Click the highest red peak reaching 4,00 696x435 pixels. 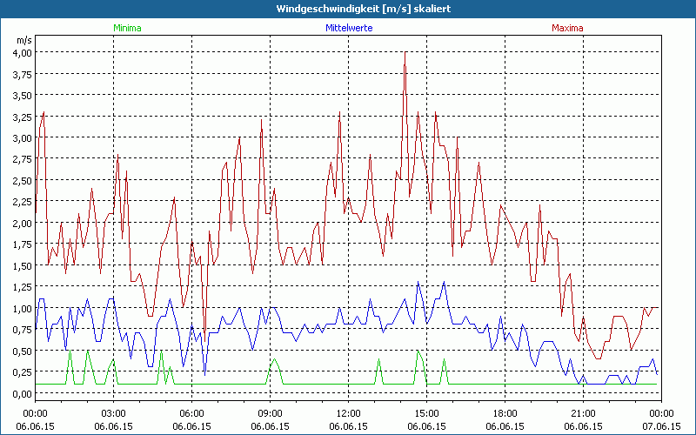pos(405,54)
